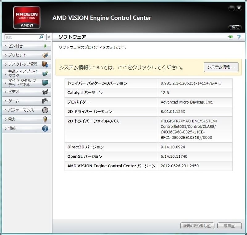The image size is (247, 235).
Task: Open the プリセット menu item
Action: (27, 55)
